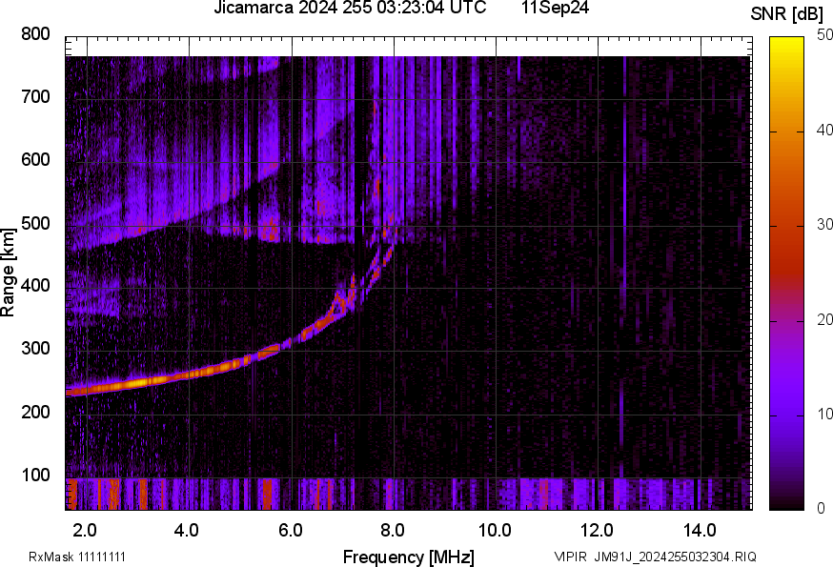Click the '12.0' frequency tick label
The height and width of the screenshot is (567, 833).
597,531
